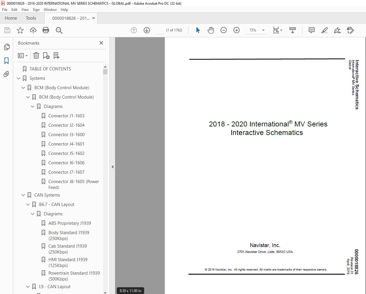Viewport: 366px width, 294px height.
Task: Zoom out with minus icon
Action: point(224,30)
